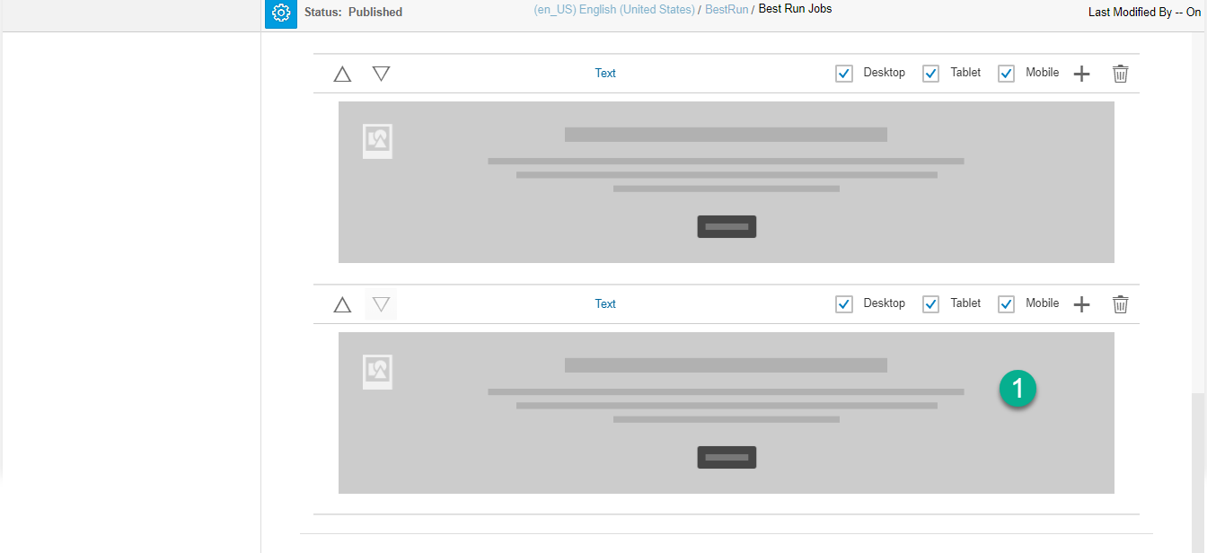Select the second Text layout preview
Screen dimensions: 1207x553
tap(727, 413)
